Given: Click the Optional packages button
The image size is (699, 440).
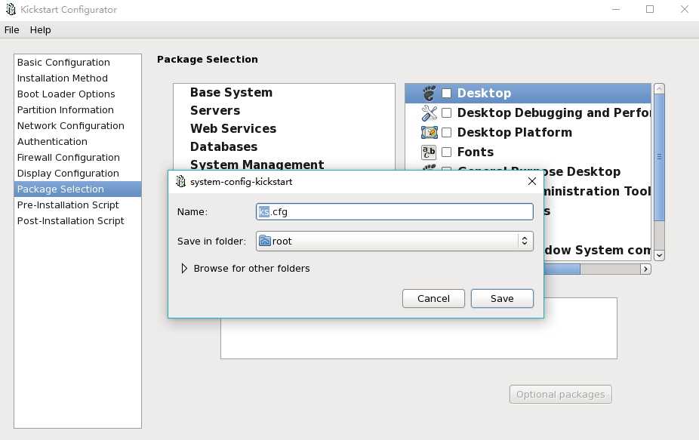Looking at the screenshot, I should 560,394.
